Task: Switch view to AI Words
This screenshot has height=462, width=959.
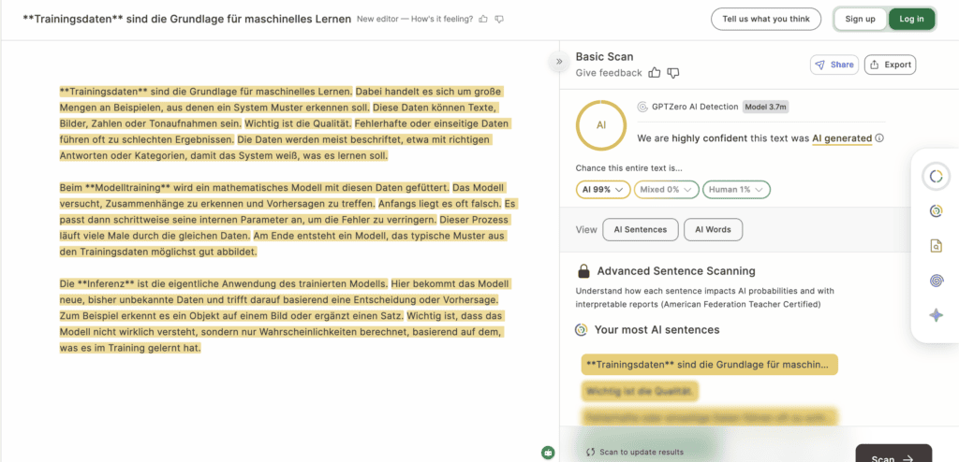Action: click(x=713, y=230)
